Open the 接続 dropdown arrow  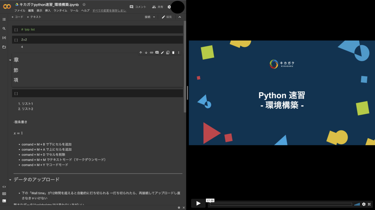pos(154,17)
